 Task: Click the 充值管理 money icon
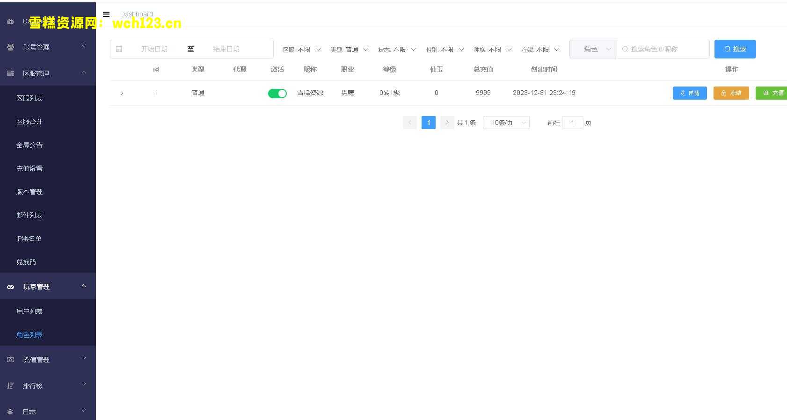tap(11, 360)
